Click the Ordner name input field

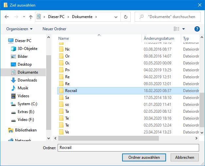pos(128,148)
